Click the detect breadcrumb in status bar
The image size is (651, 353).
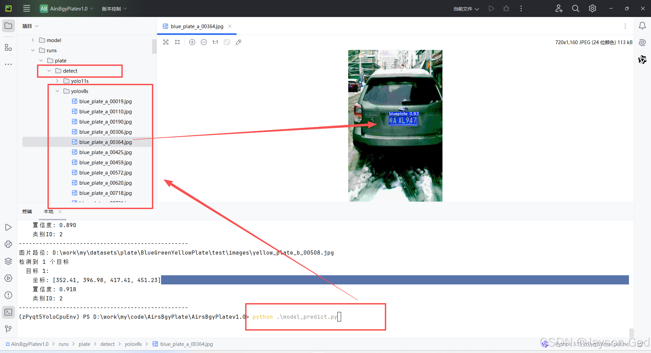pyautogui.click(x=107, y=344)
